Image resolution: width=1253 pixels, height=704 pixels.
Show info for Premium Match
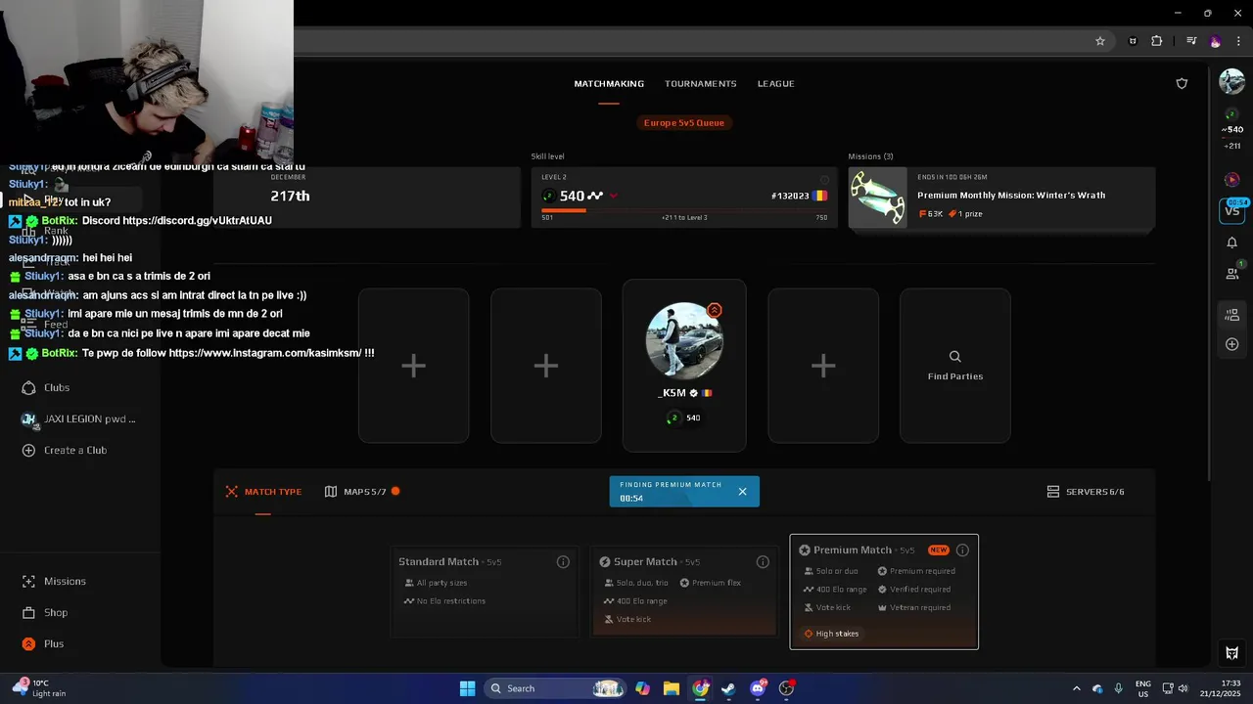962,550
